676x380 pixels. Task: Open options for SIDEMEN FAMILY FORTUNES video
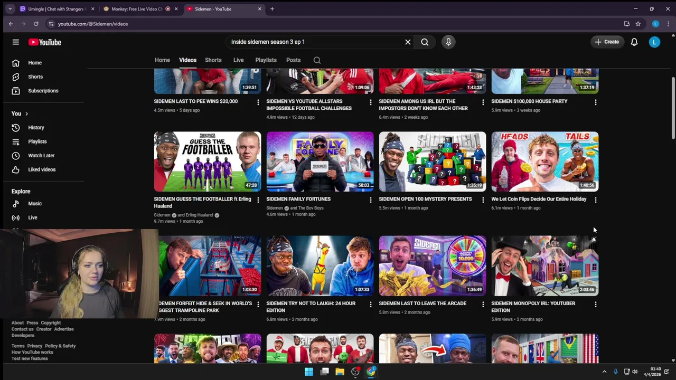point(370,200)
